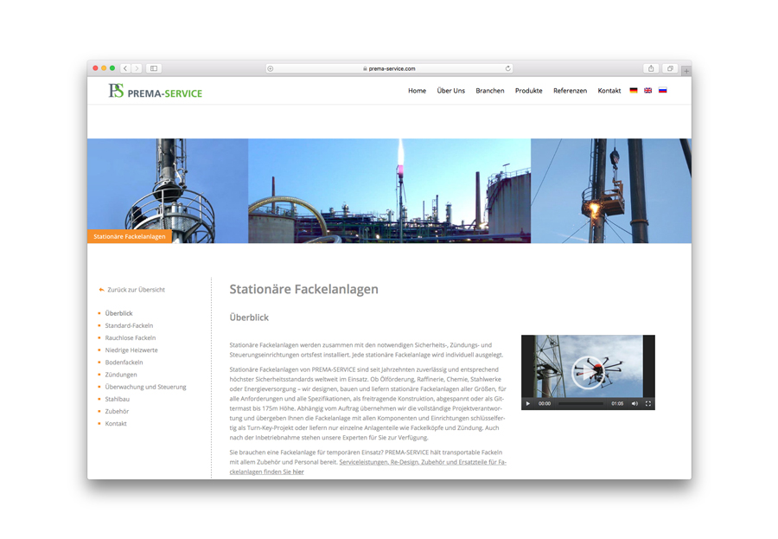Image resolution: width=778 pixels, height=539 pixels.
Task: Select Überwachung und Steuerung sidebar link
Action: [x=145, y=387]
